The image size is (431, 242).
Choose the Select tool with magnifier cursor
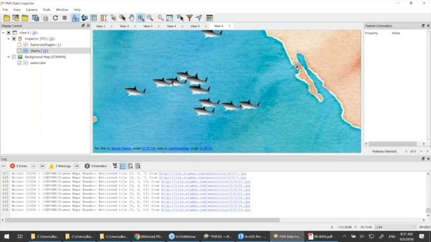point(123,18)
